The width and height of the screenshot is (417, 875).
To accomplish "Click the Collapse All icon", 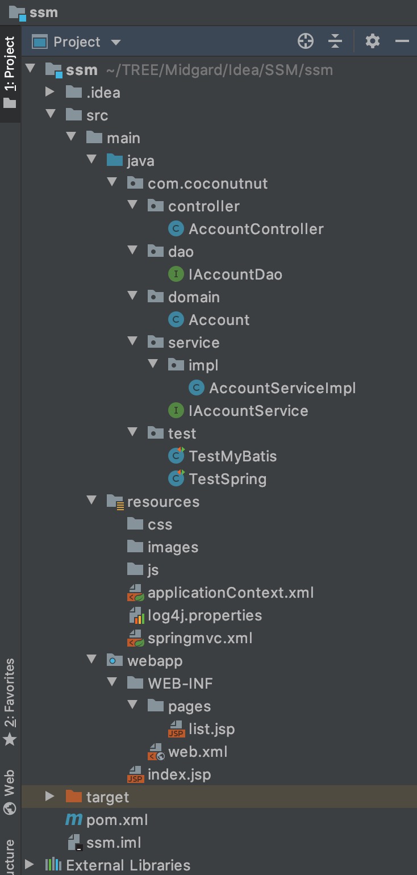I will tap(335, 41).
